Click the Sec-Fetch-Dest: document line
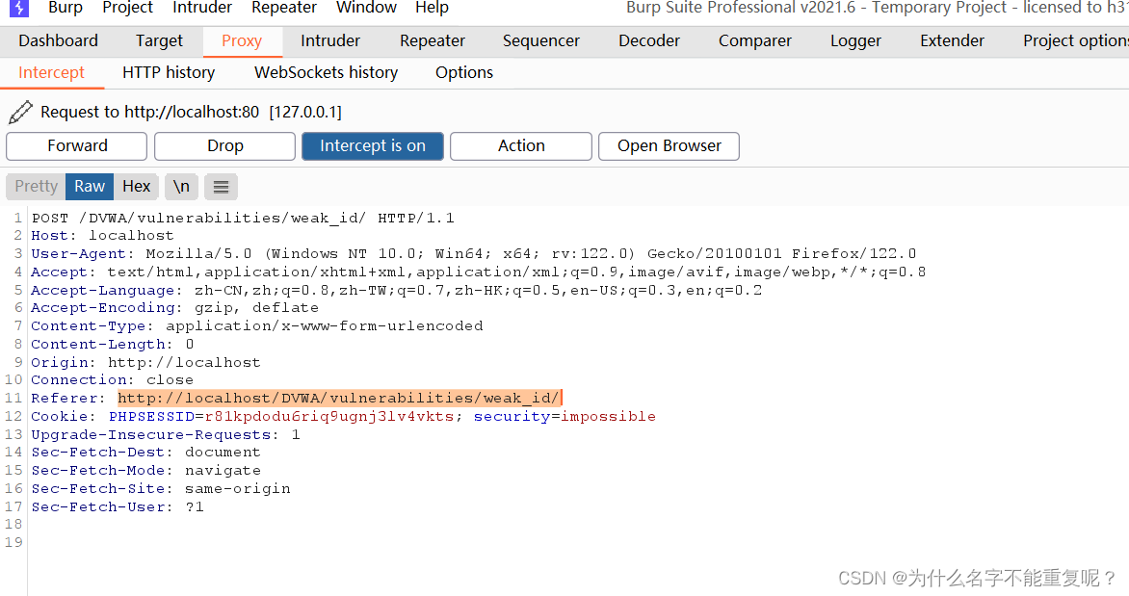Viewport: 1129px width, 596px height. 145,453
